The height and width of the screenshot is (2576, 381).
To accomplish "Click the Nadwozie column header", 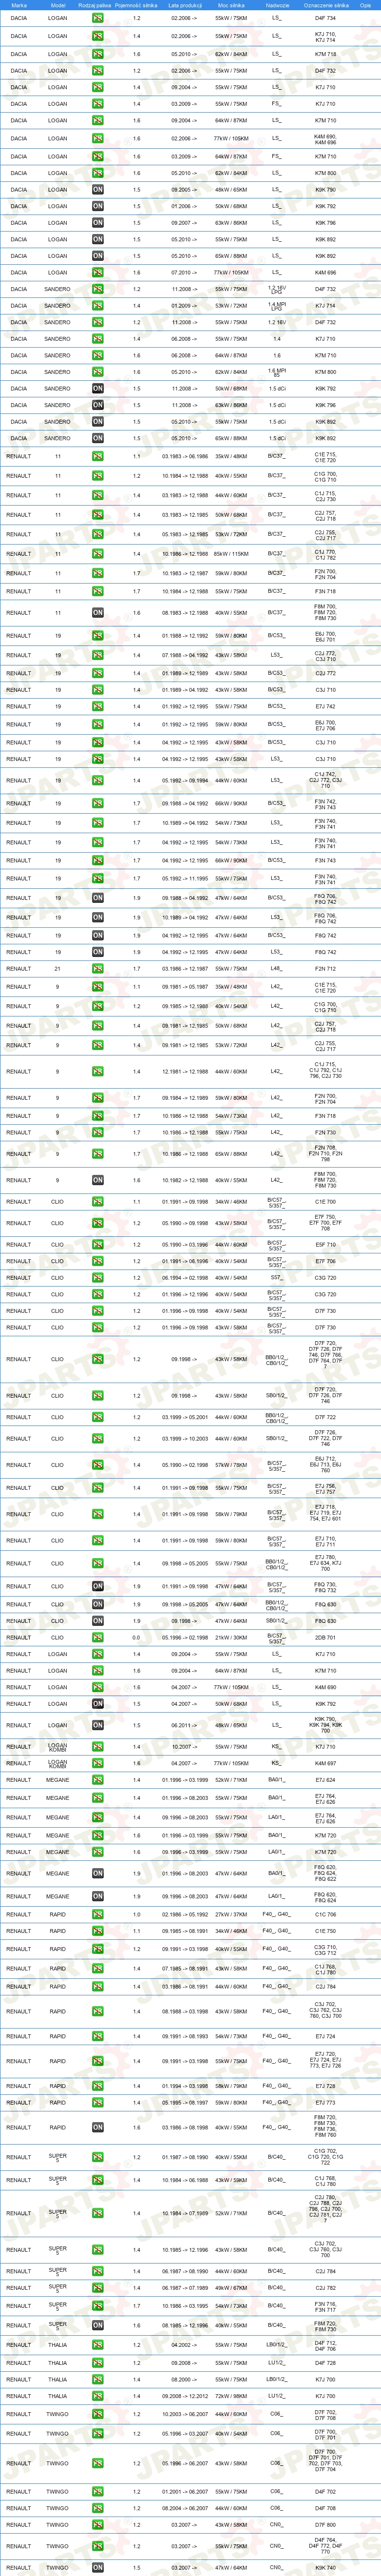I will click(x=277, y=5).
